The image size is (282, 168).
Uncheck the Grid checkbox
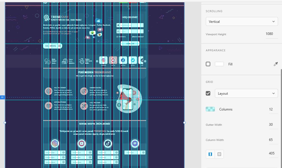(x=208, y=93)
